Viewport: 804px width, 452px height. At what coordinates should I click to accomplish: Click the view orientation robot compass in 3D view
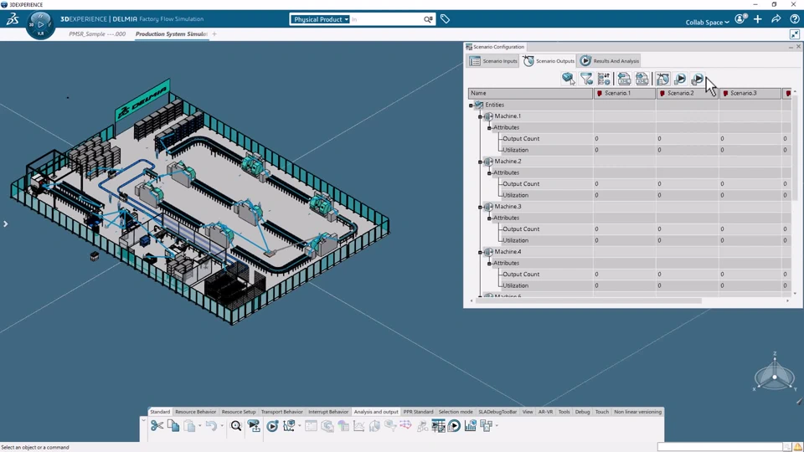tap(774, 377)
